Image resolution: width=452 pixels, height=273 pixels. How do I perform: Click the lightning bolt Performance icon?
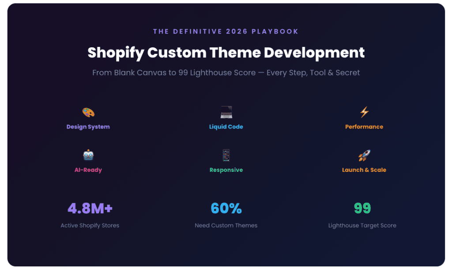[364, 112]
